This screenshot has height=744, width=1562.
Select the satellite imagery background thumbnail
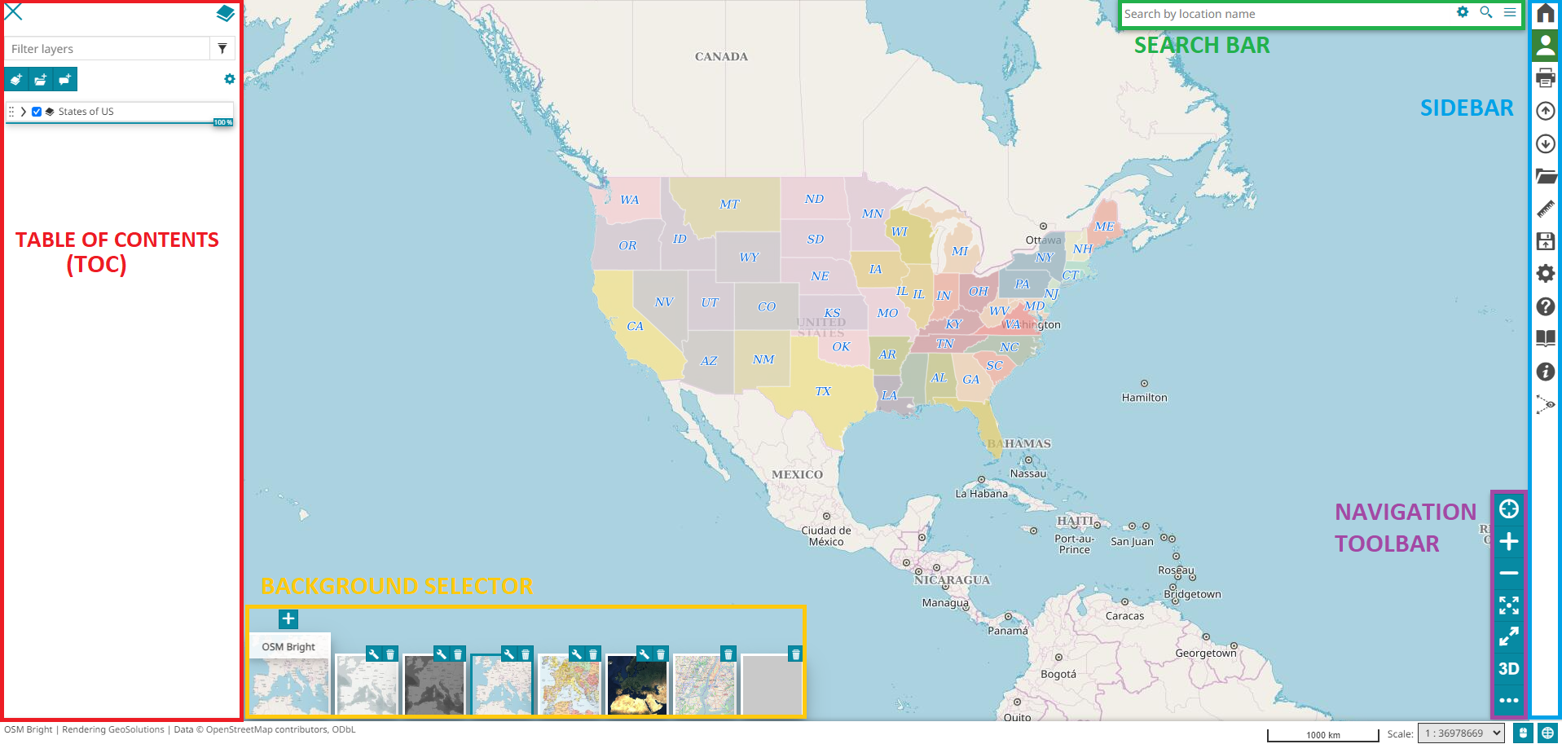pos(637,686)
